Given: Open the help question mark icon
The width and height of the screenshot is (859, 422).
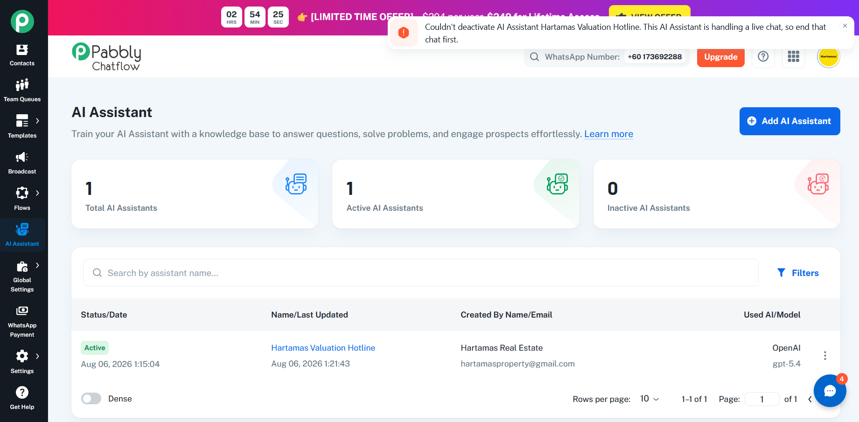Looking at the screenshot, I should (x=763, y=56).
